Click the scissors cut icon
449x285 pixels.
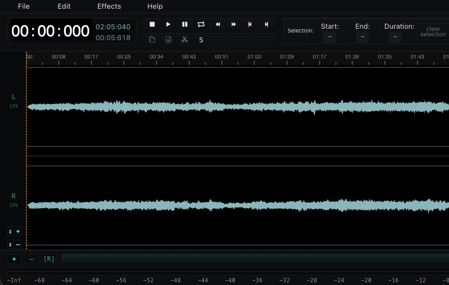click(185, 40)
